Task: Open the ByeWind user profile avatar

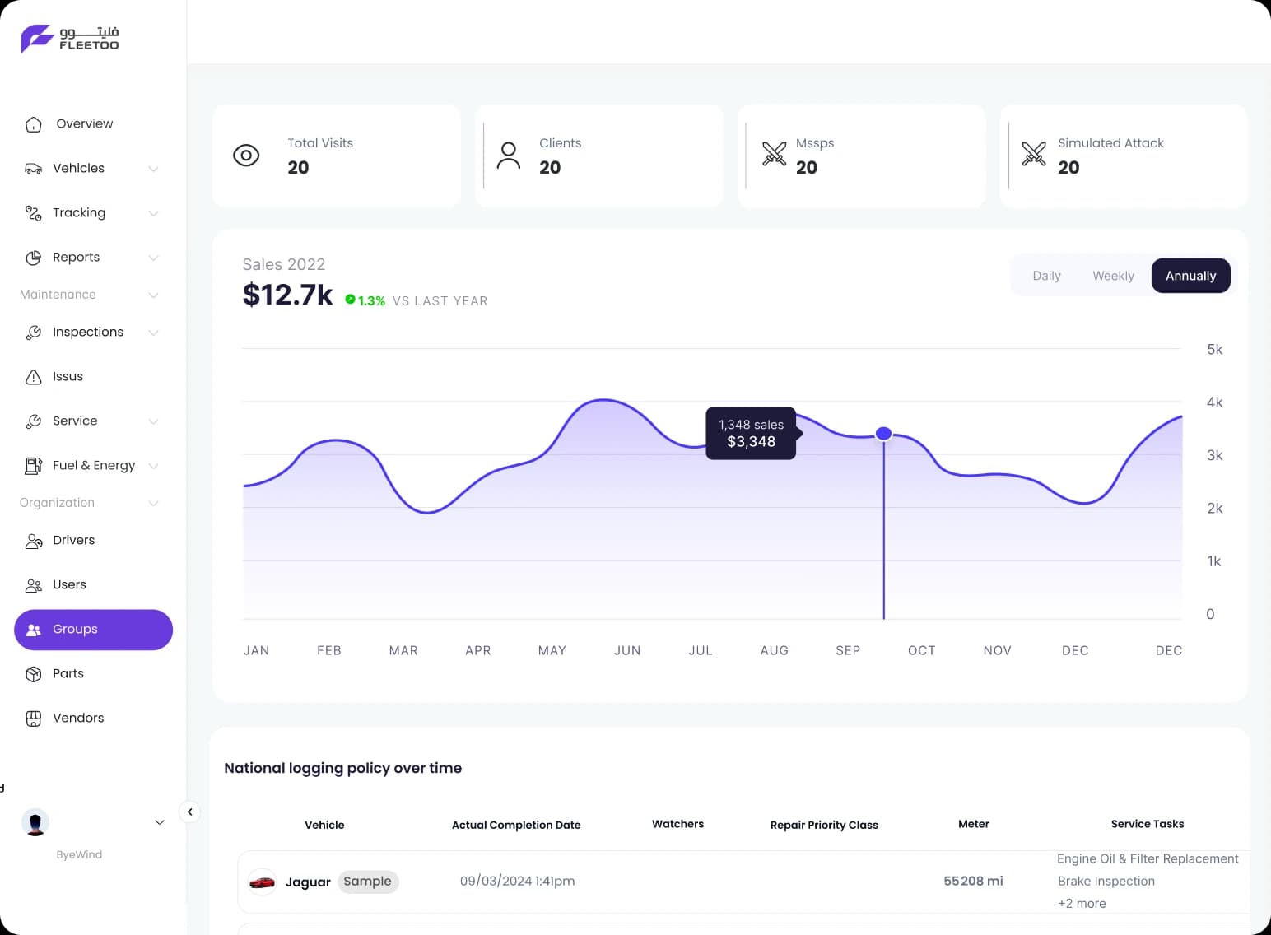Action: [x=35, y=822]
